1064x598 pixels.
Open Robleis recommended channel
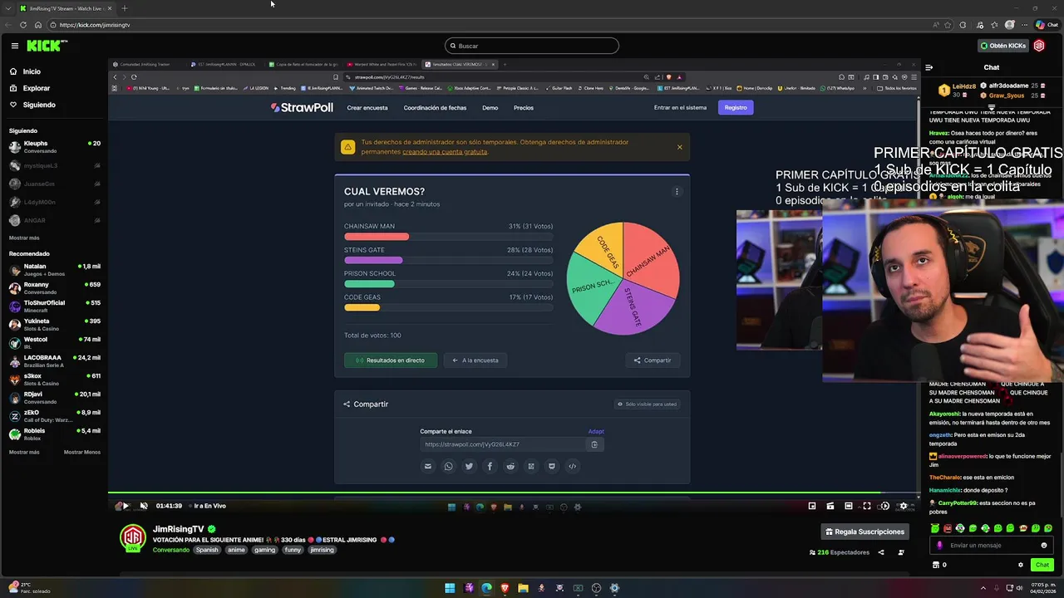[54, 434]
